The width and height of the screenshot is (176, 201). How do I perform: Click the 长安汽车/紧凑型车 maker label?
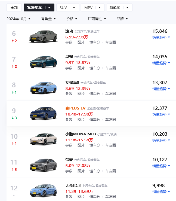click(87, 31)
